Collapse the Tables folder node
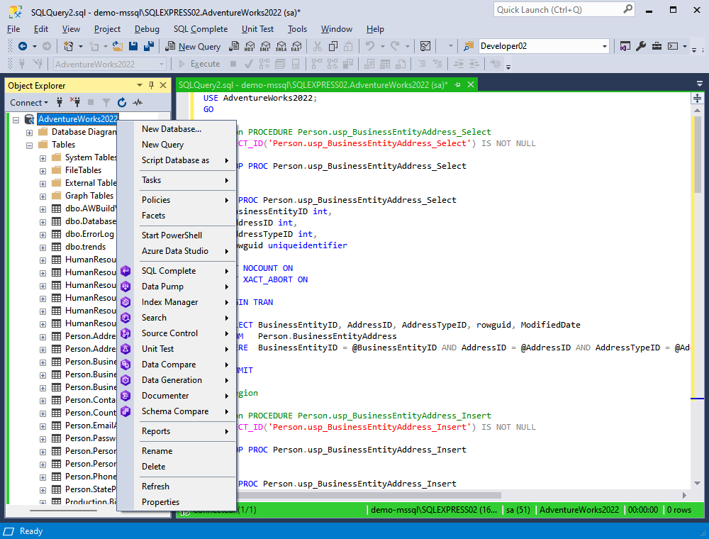709x539 pixels. coord(29,145)
